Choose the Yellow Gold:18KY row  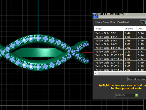[120, 44]
